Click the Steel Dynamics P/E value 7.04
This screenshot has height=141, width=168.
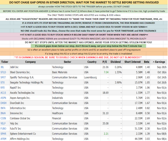106,72
